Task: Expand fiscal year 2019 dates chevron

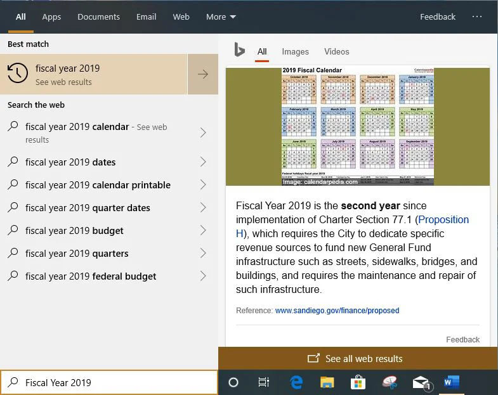Action: click(x=203, y=162)
